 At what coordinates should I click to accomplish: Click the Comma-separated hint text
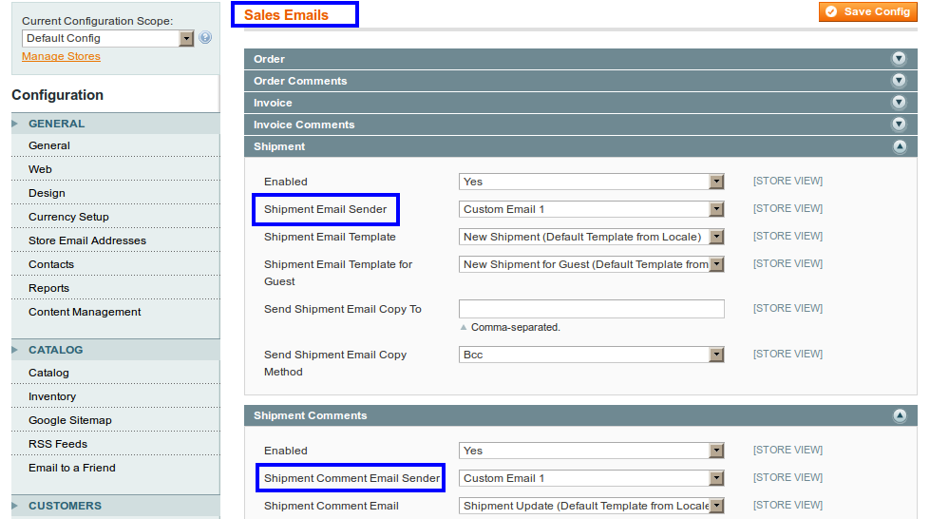(x=516, y=327)
